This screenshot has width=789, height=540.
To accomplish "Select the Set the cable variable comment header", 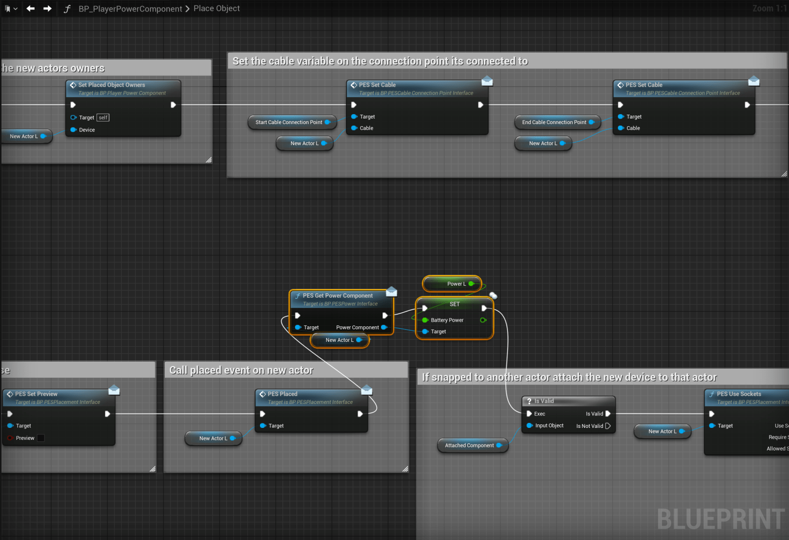I will (x=380, y=61).
